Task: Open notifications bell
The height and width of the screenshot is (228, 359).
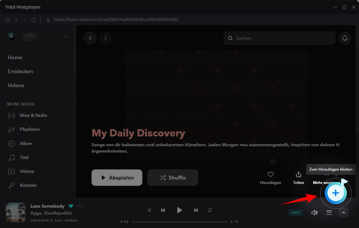Action: [345, 38]
